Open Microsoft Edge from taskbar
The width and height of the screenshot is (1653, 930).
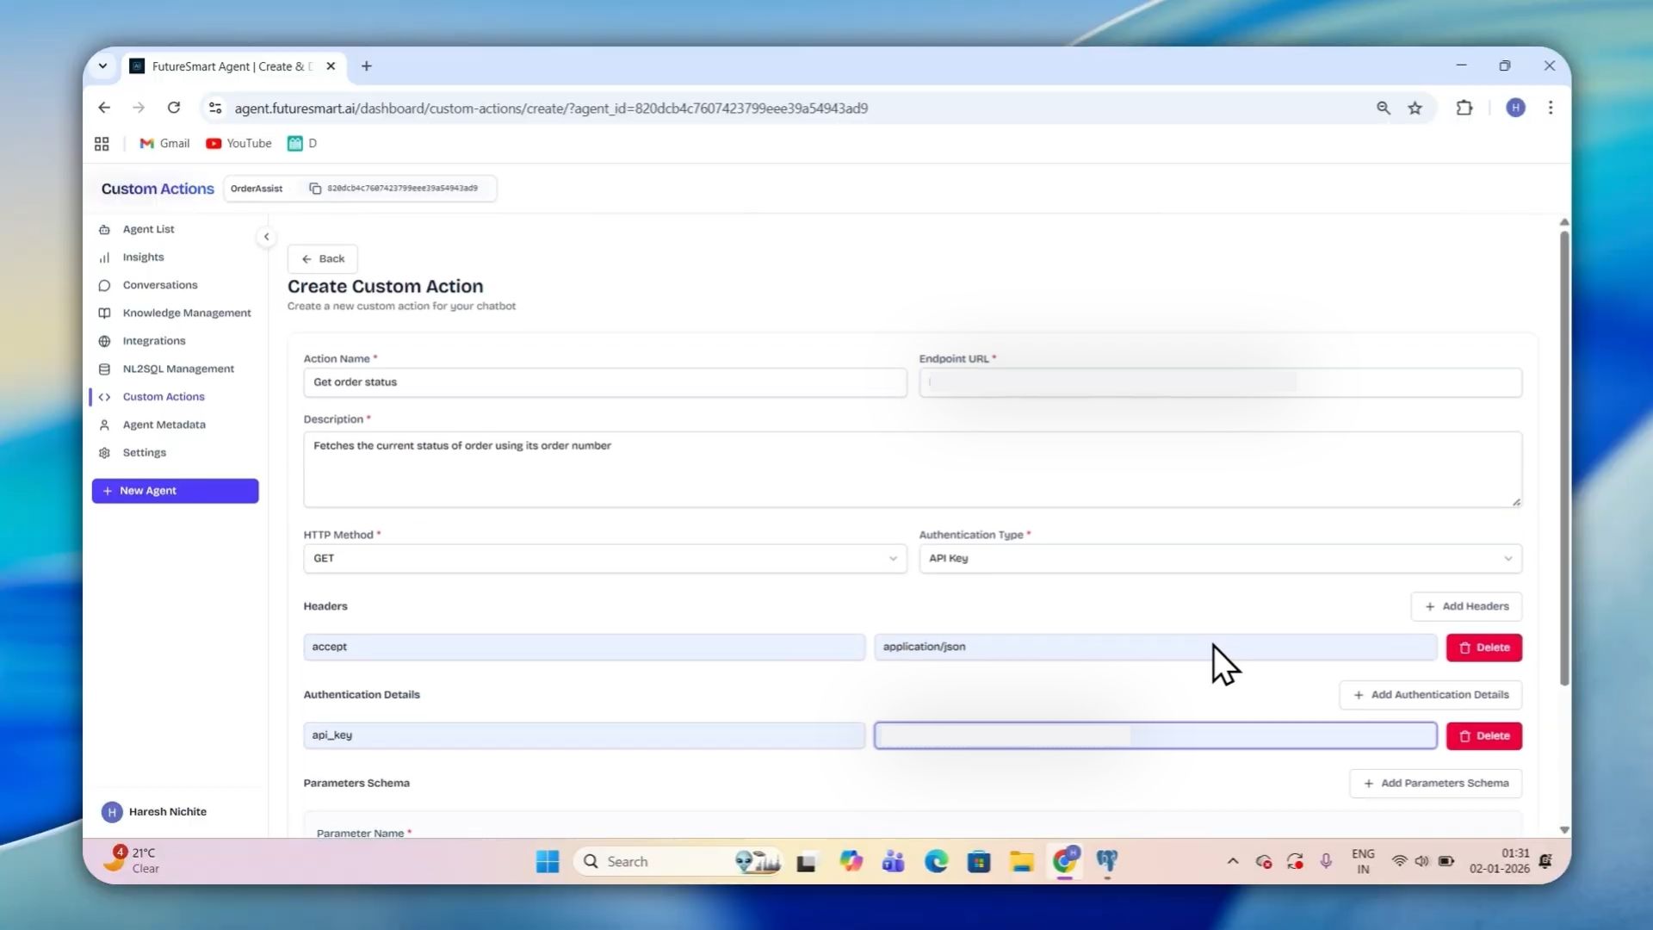point(936,861)
